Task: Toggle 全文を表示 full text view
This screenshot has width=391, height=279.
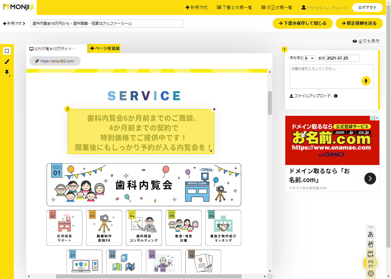Action: click(x=366, y=41)
